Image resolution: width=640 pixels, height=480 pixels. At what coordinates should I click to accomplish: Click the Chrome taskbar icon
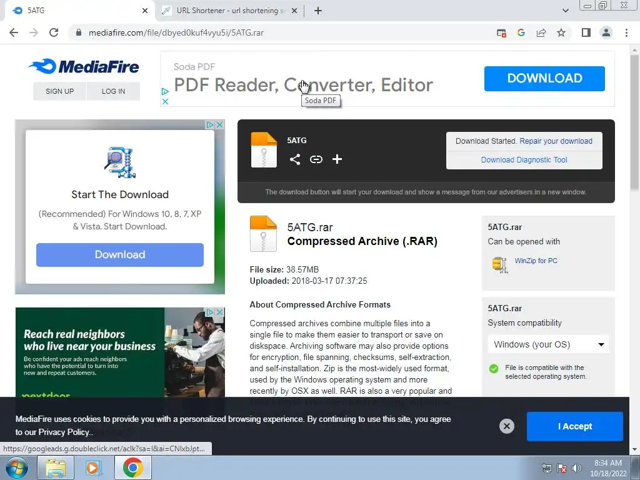click(x=132, y=467)
